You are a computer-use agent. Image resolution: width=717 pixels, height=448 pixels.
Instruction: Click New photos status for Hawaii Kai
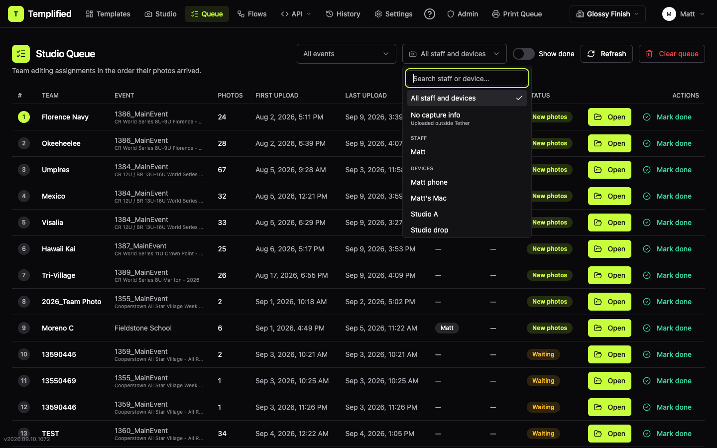coord(550,249)
